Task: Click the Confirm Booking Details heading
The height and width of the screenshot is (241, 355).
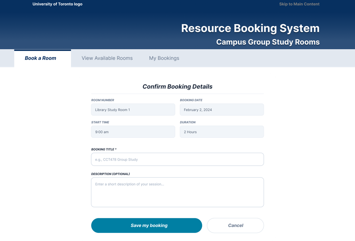Action: coord(177,87)
